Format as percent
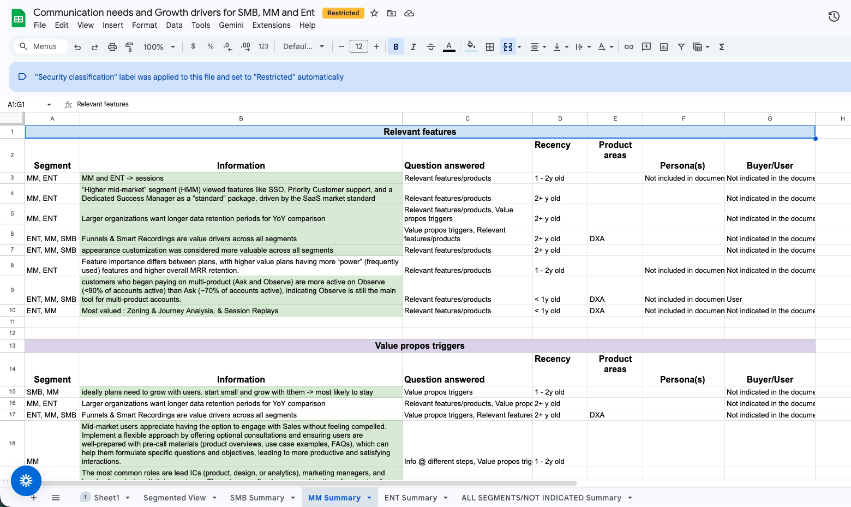Image resolution: width=851 pixels, height=507 pixels. point(211,47)
